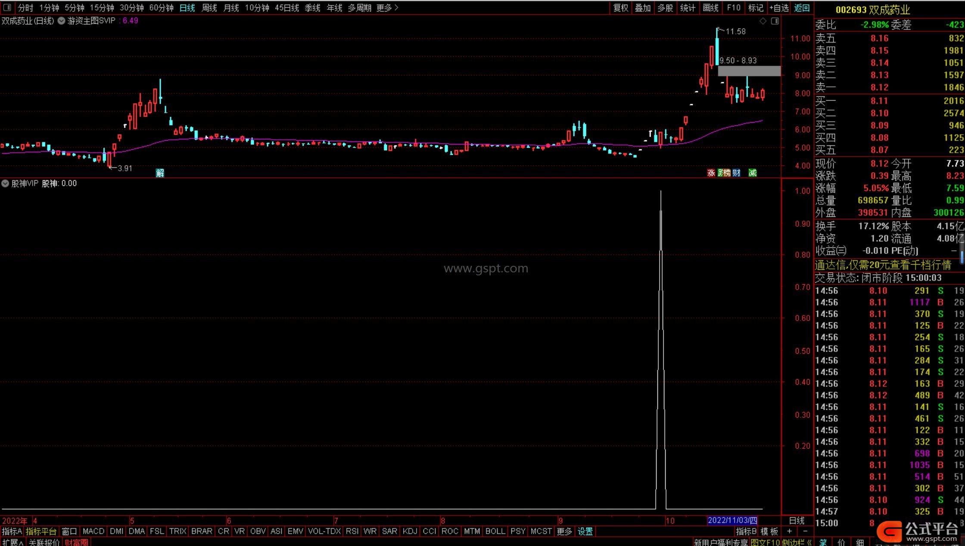This screenshot has height=546, width=965.
Task: Open the 关联报价 tab
Action: tap(44, 542)
